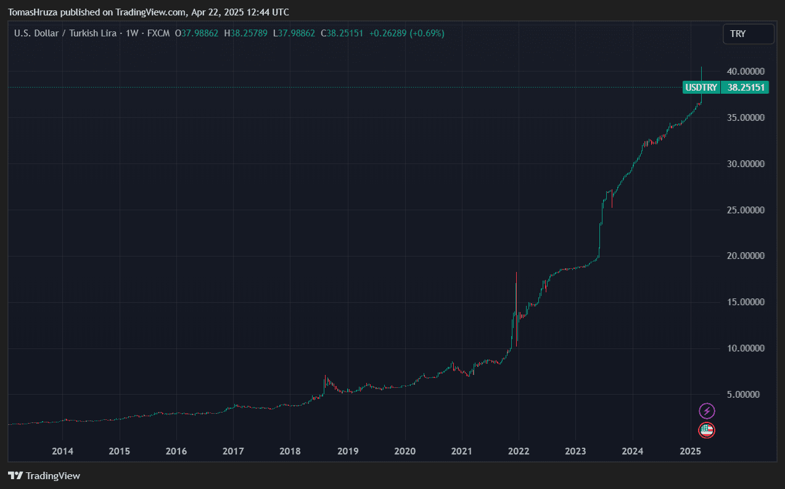
Task: Click the purple lightning bolt event icon
Action: 707,411
